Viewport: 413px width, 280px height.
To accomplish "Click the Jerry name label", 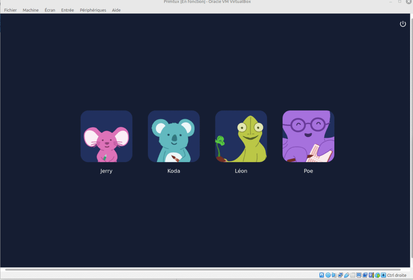I will [x=106, y=171].
